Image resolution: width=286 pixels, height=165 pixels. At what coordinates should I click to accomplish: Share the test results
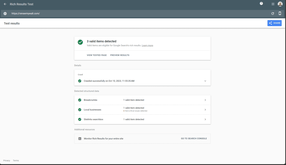pos(275,23)
